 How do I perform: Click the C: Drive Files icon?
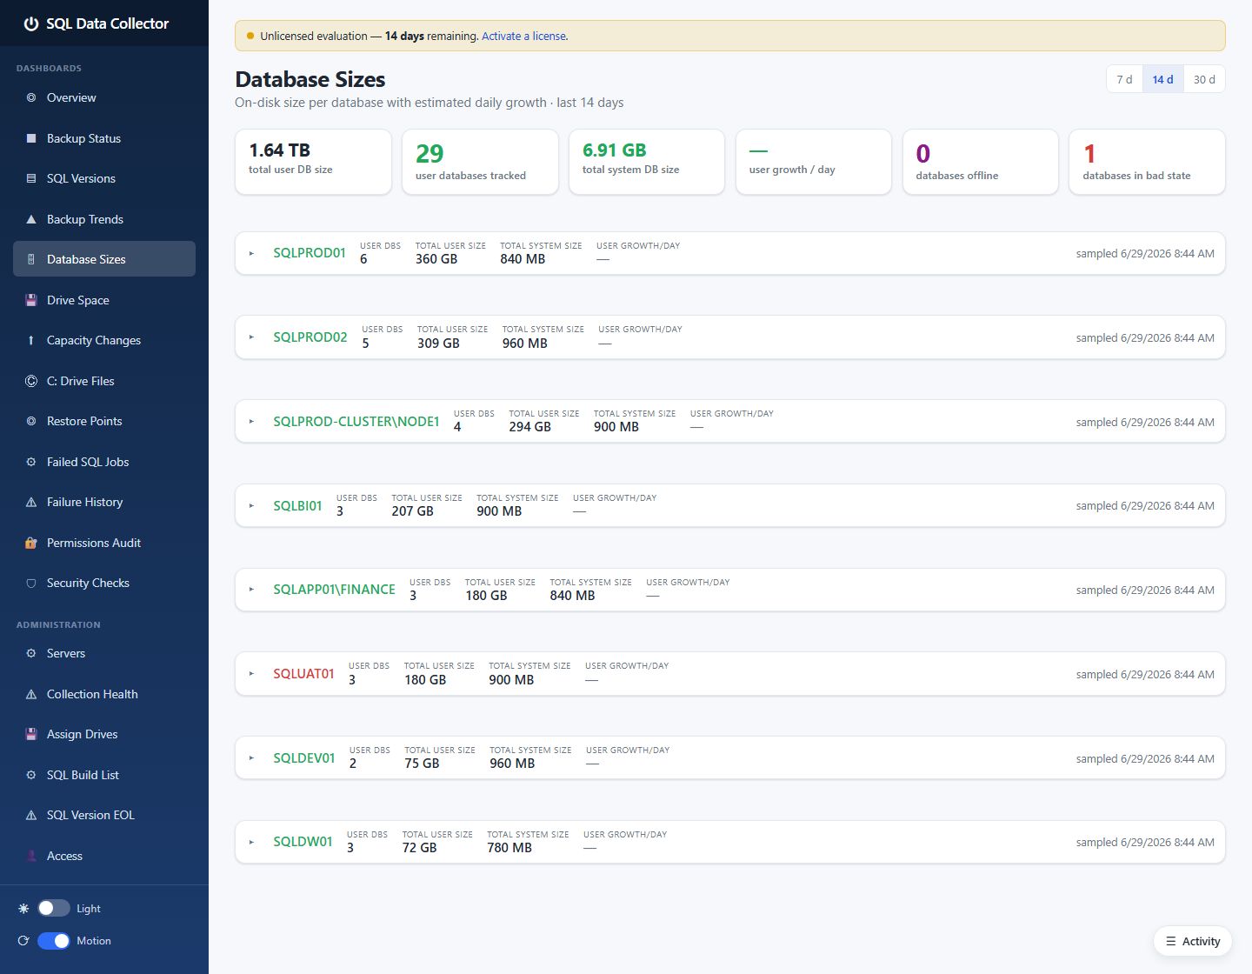pyautogui.click(x=31, y=381)
